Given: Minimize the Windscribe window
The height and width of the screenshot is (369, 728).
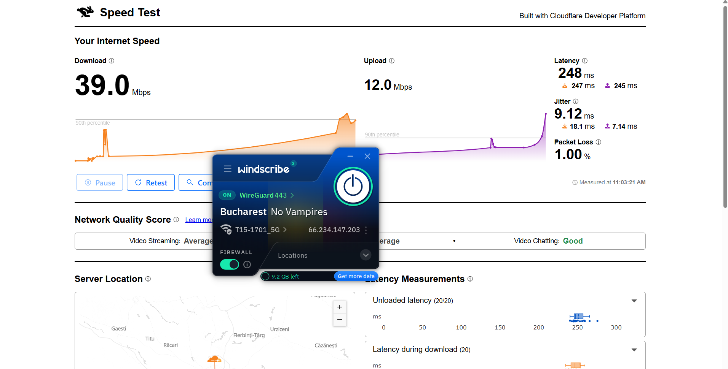Looking at the screenshot, I should (350, 156).
